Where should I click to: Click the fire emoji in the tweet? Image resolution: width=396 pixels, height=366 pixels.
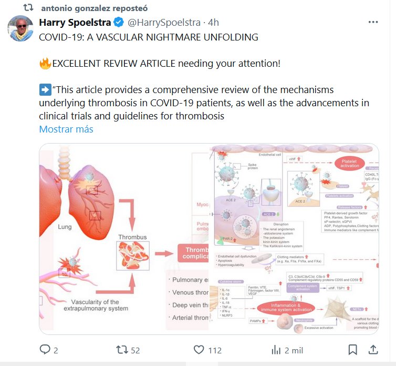coord(45,64)
